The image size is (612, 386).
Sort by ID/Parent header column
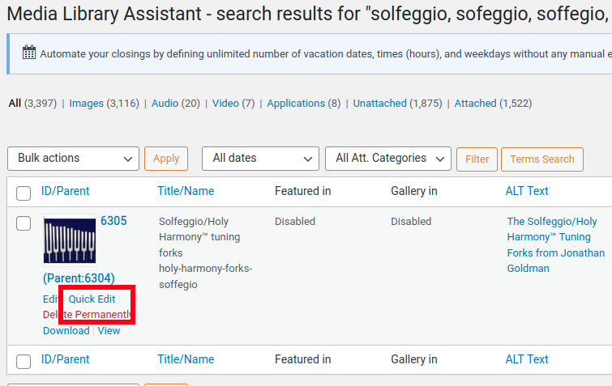point(65,191)
